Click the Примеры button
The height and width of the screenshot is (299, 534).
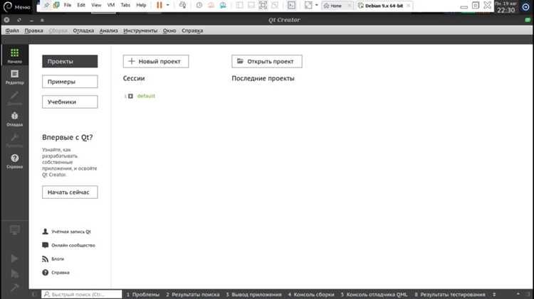pos(70,82)
